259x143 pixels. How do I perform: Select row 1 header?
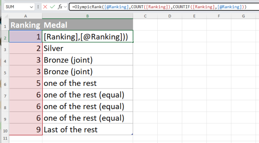pyautogui.click(x=5, y=25)
